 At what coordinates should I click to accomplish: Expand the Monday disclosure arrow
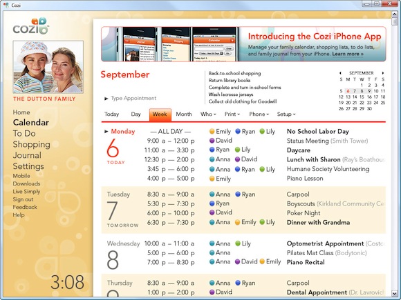106,132
